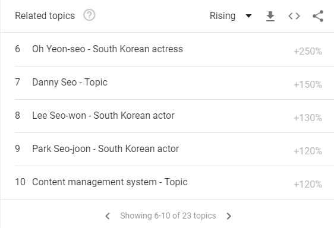
Task: Click the +150% value
Action: [308, 84]
